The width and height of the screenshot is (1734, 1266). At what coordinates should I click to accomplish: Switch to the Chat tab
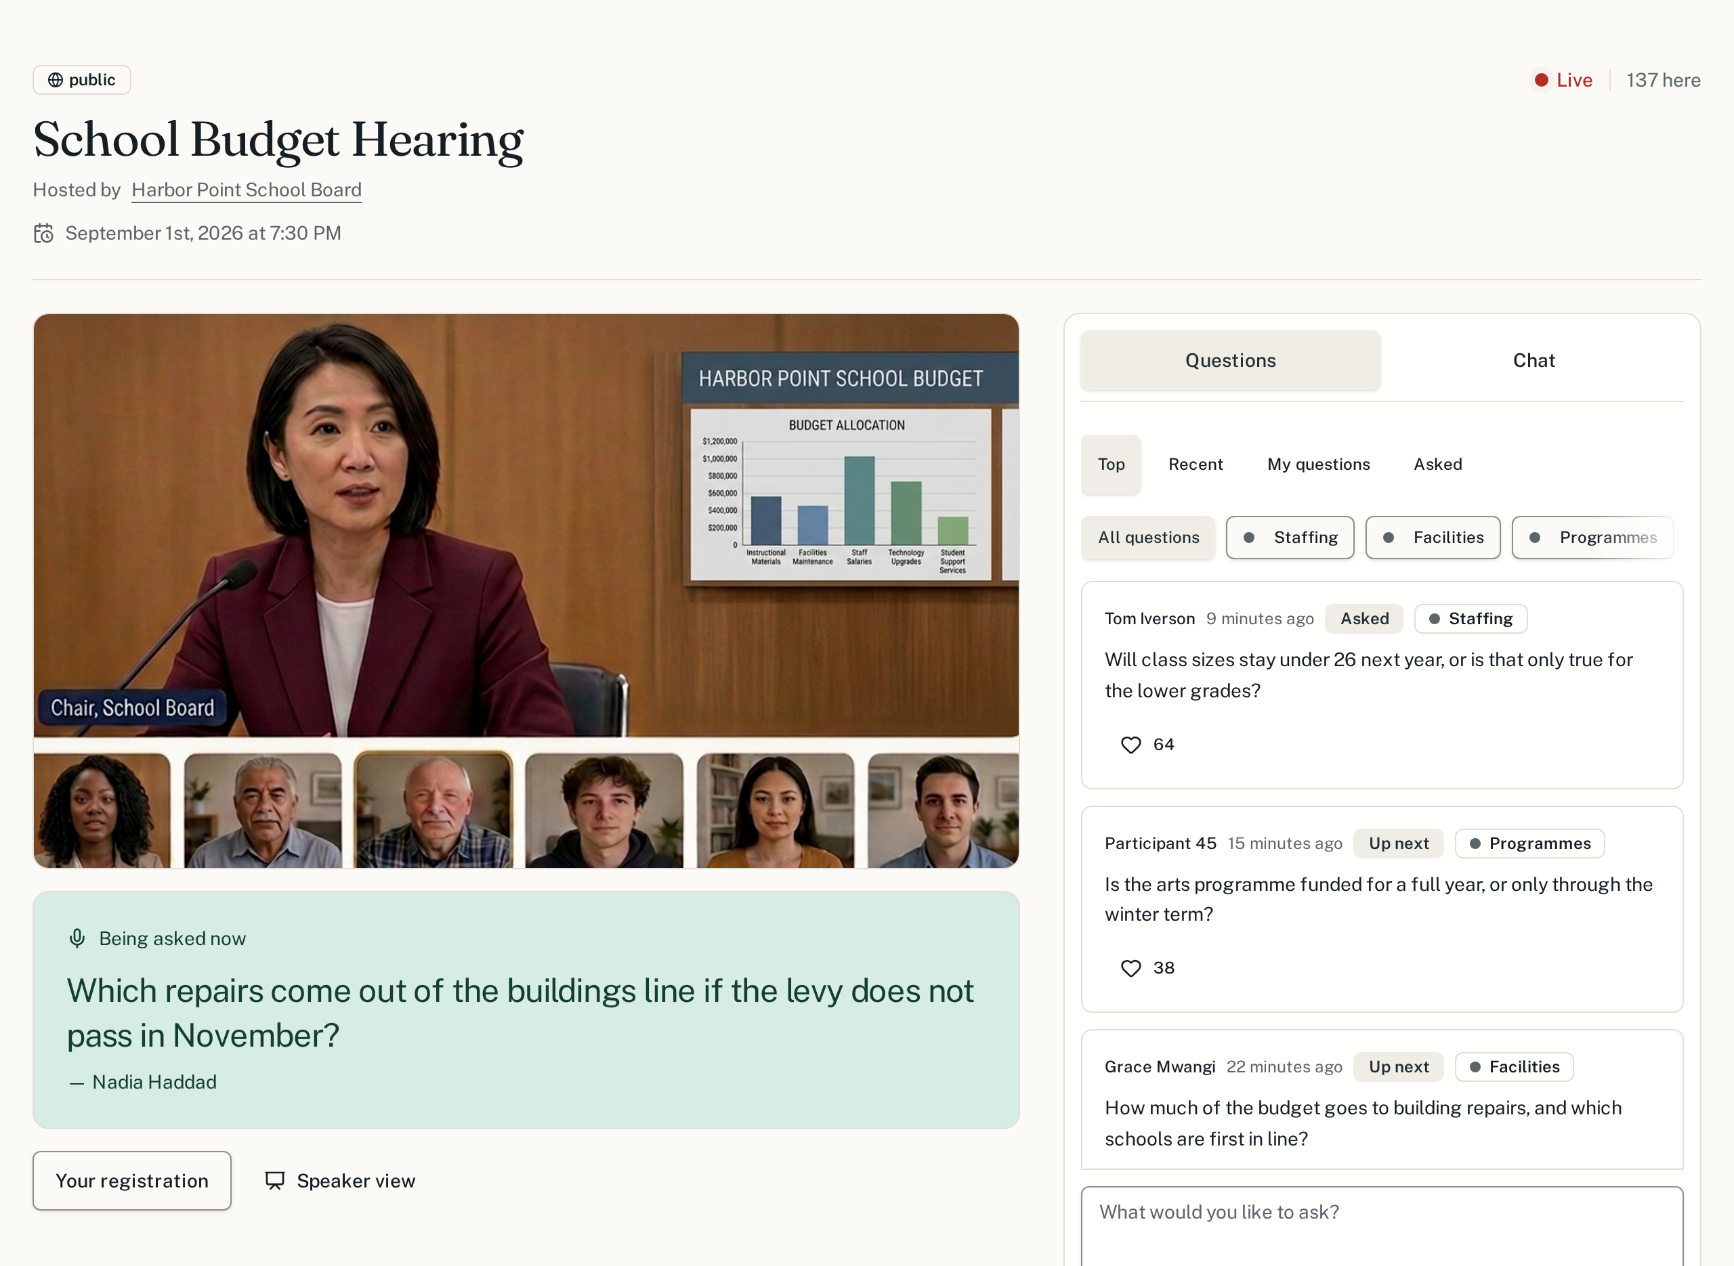1533,360
